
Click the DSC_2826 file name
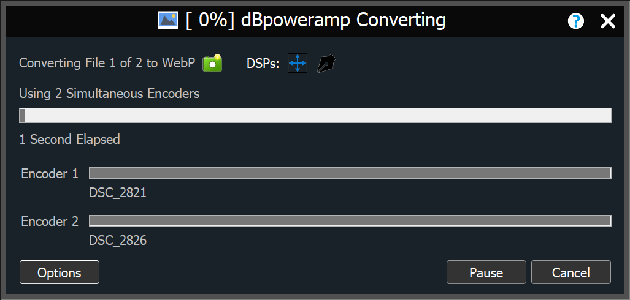tap(118, 240)
